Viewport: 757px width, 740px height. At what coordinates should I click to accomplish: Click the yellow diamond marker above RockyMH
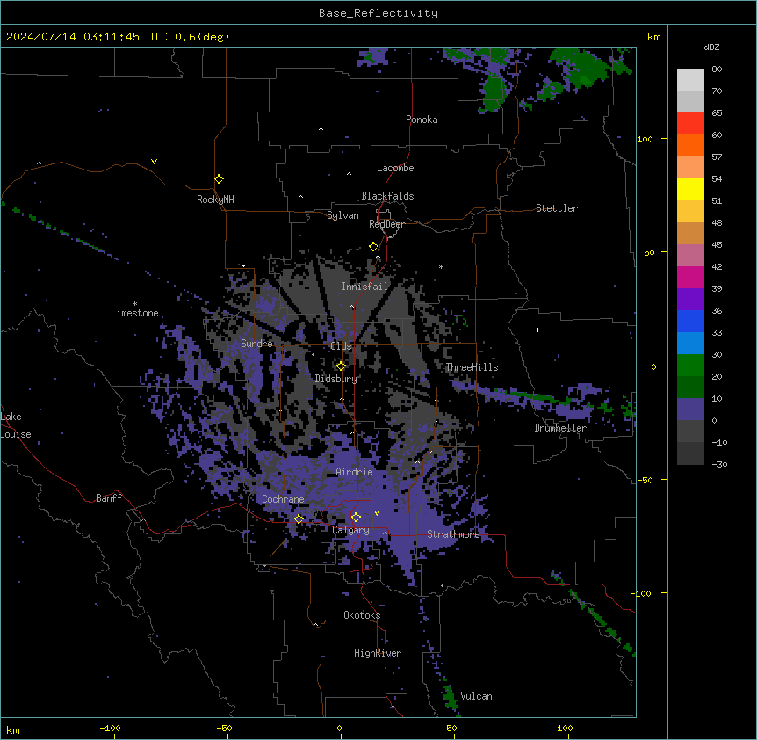pos(219,178)
